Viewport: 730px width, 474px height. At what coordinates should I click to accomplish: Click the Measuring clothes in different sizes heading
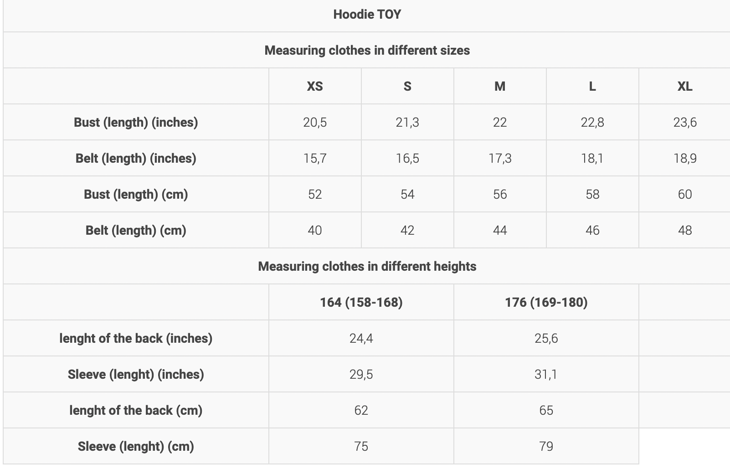pyautogui.click(x=367, y=50)
